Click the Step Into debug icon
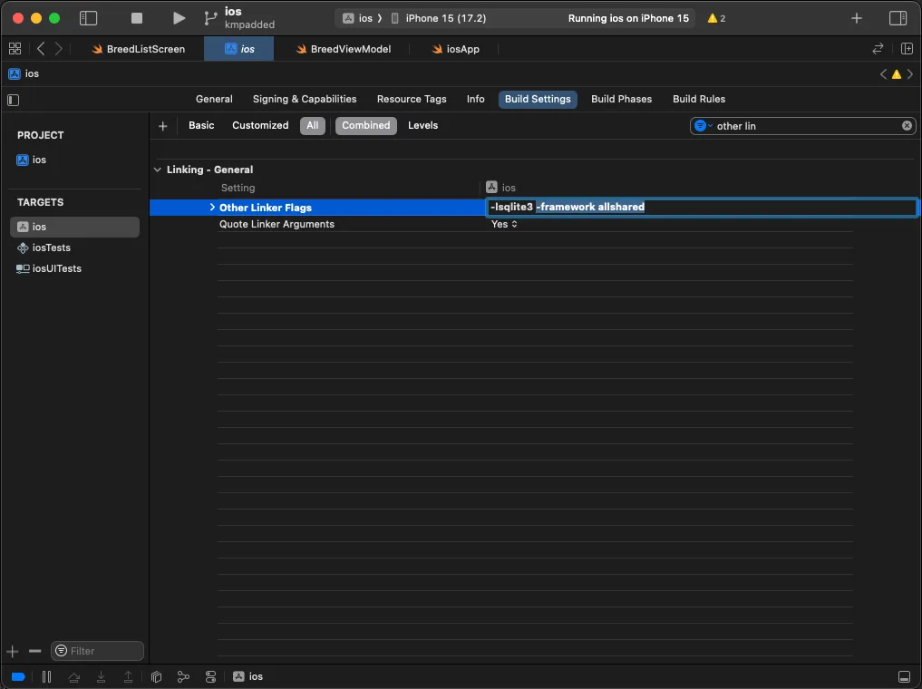 (102, 676)
